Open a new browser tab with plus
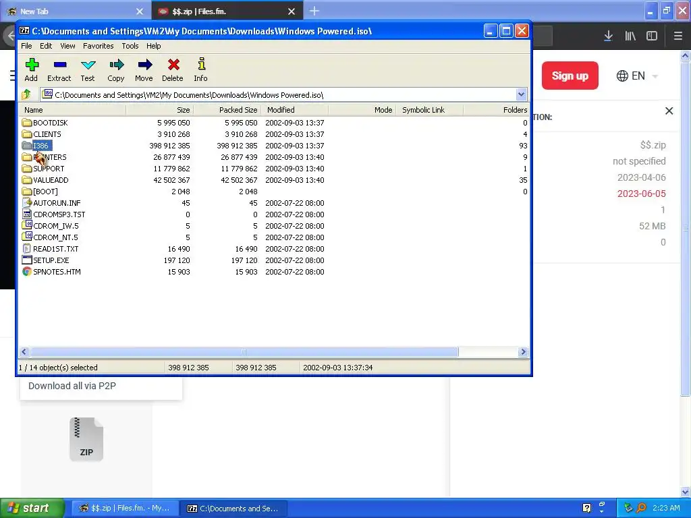 [x=314, y=11]
